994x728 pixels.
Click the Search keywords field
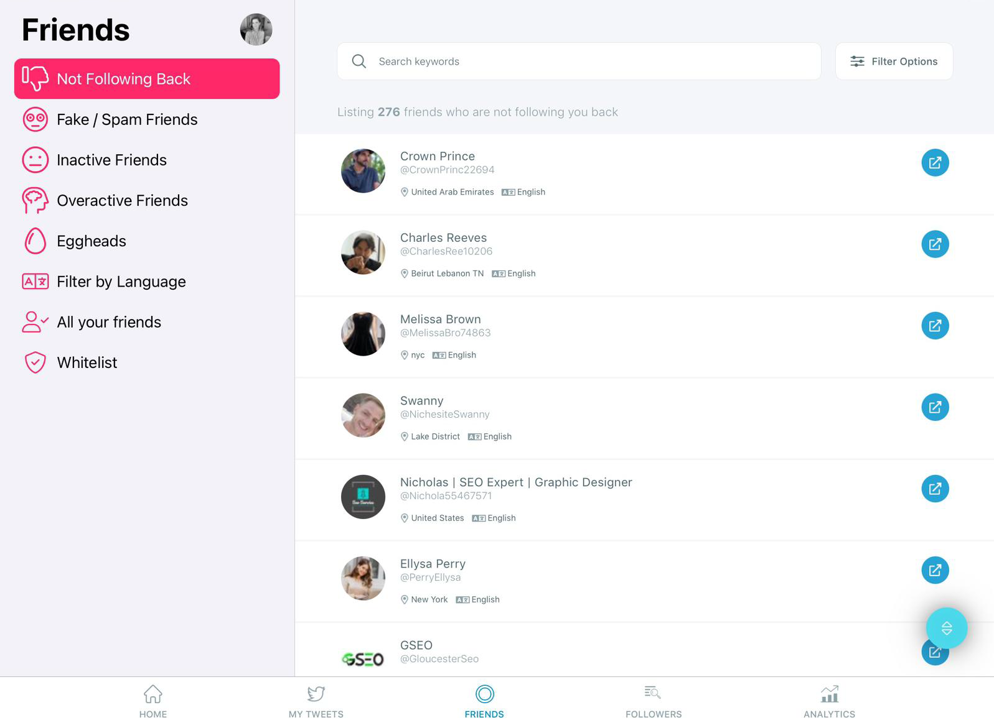tap(579, 62)
